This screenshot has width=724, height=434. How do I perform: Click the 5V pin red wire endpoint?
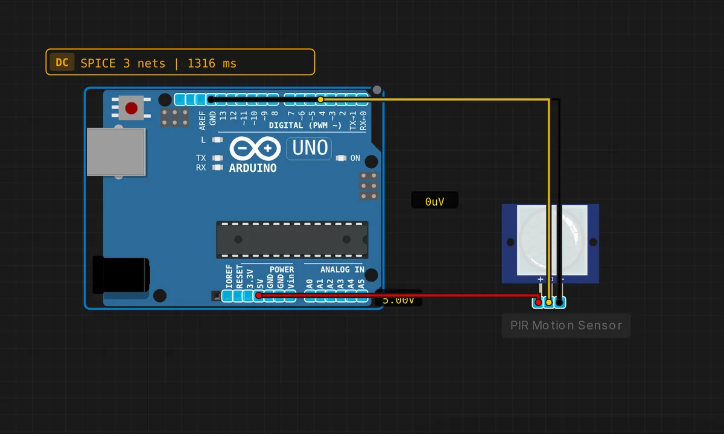click(258, 296)
